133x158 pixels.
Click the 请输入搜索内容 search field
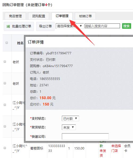coord(102,26)
